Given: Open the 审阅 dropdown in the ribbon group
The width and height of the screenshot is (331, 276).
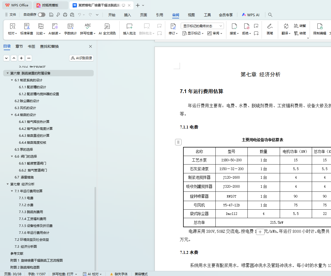Looking at the screenshot, I should [215, 33].
